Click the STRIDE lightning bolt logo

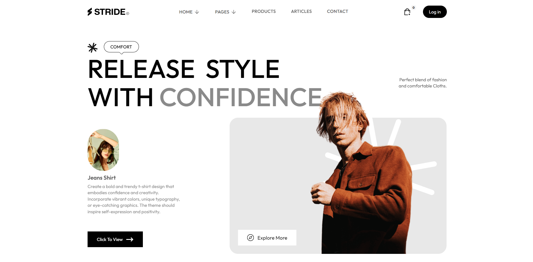tap(90, 12)
